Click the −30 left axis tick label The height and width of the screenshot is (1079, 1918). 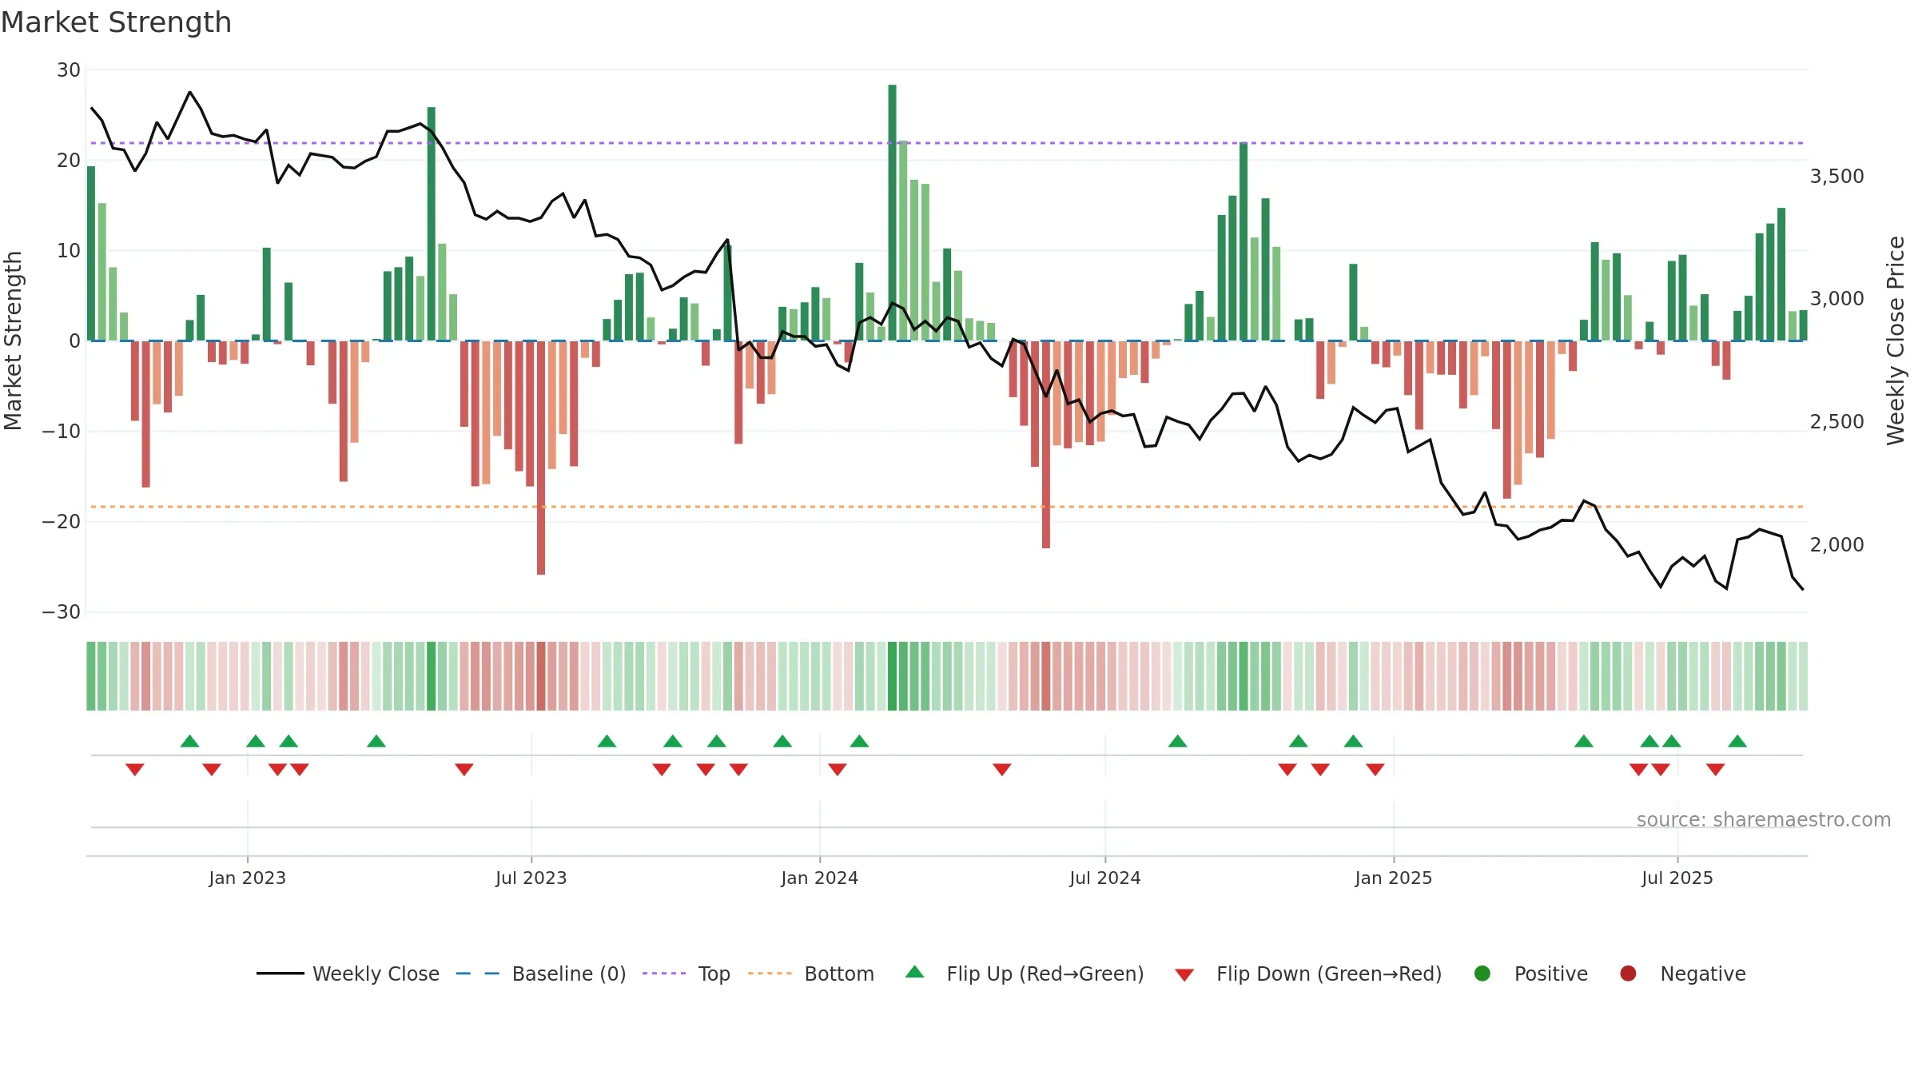61,612
